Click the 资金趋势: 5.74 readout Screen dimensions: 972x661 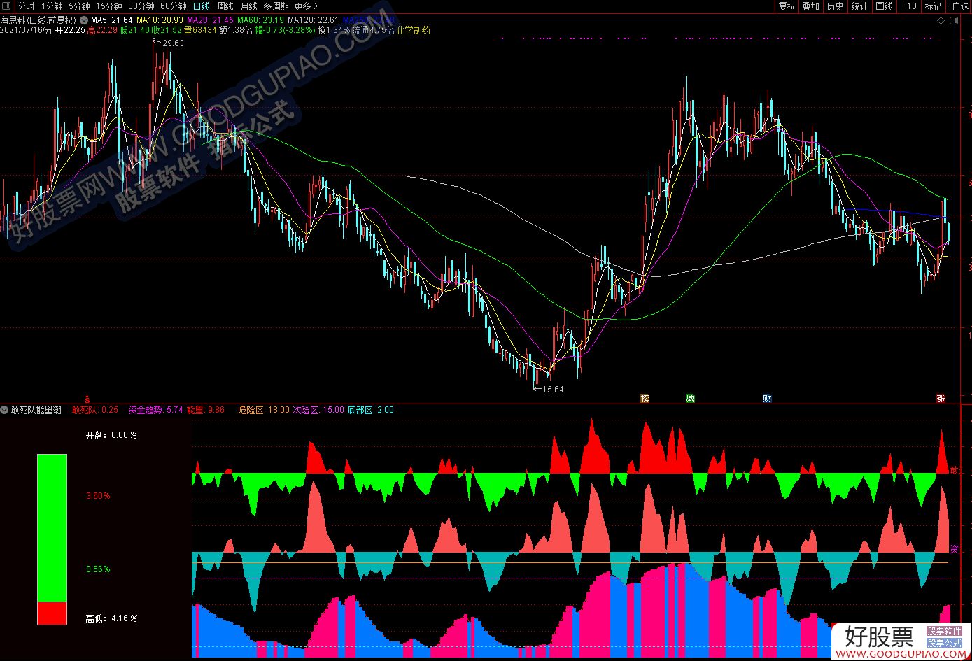(x=156, y=410)
